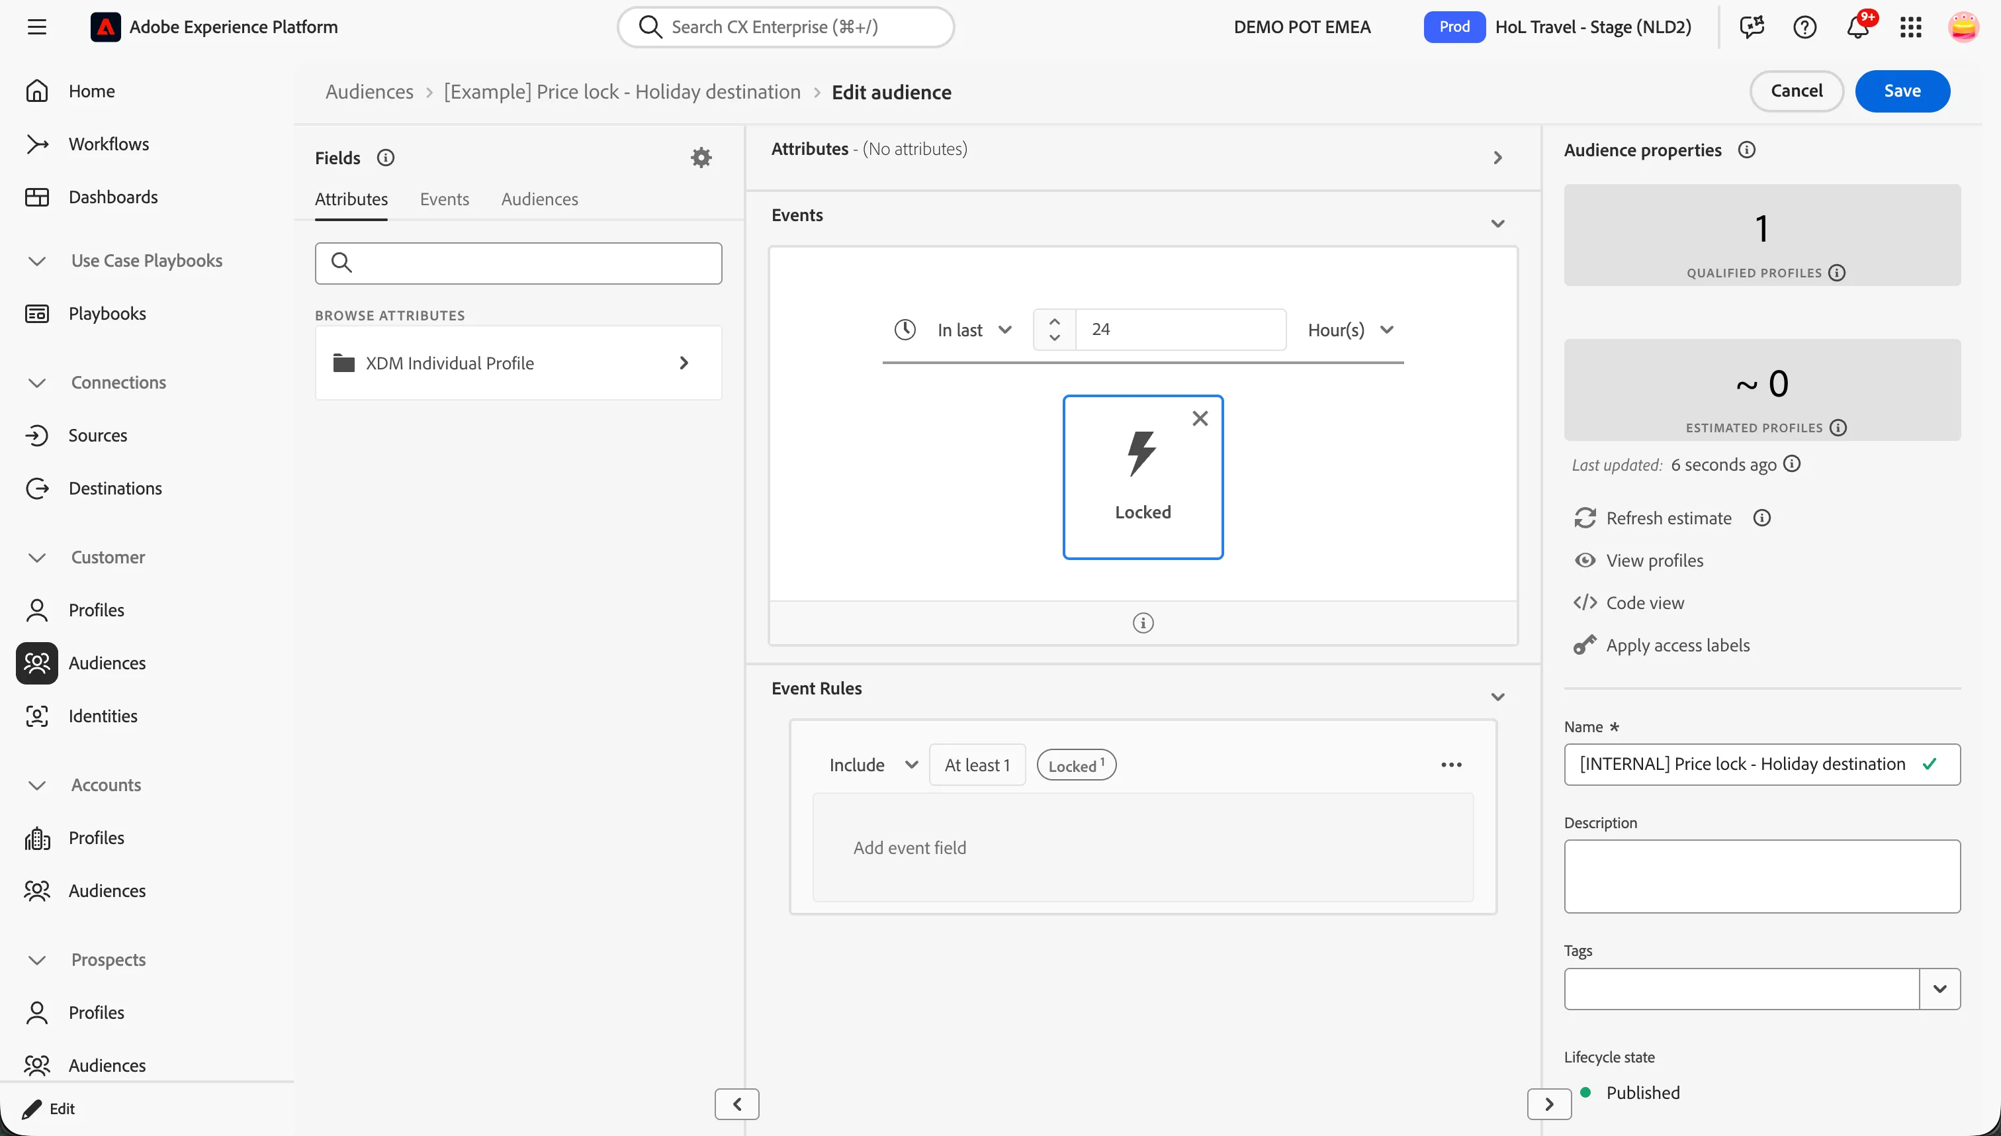Switch to the Audiences fields tab
2001x1136 pixels.
pos(540,199)
